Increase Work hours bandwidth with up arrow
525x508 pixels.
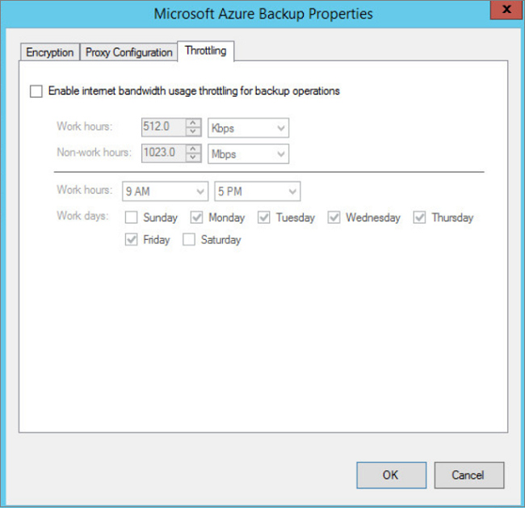pyautogui.click(x=193, y=123)
